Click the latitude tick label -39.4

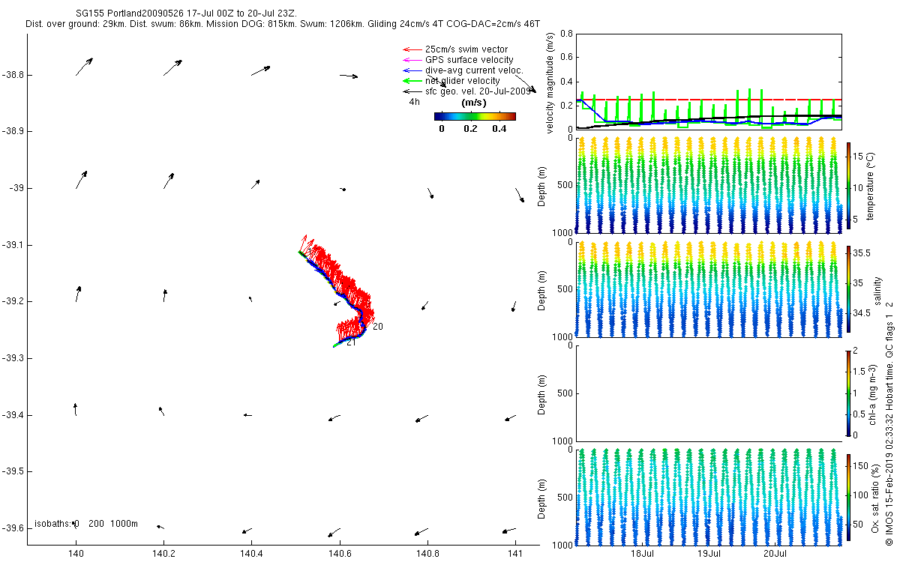[12, 414]
